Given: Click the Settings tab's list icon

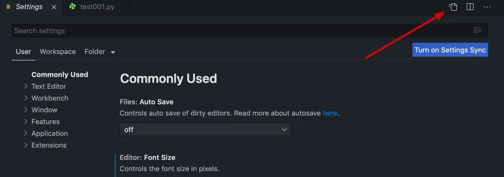Looking at the screenshot, I should tap(8, 7).
